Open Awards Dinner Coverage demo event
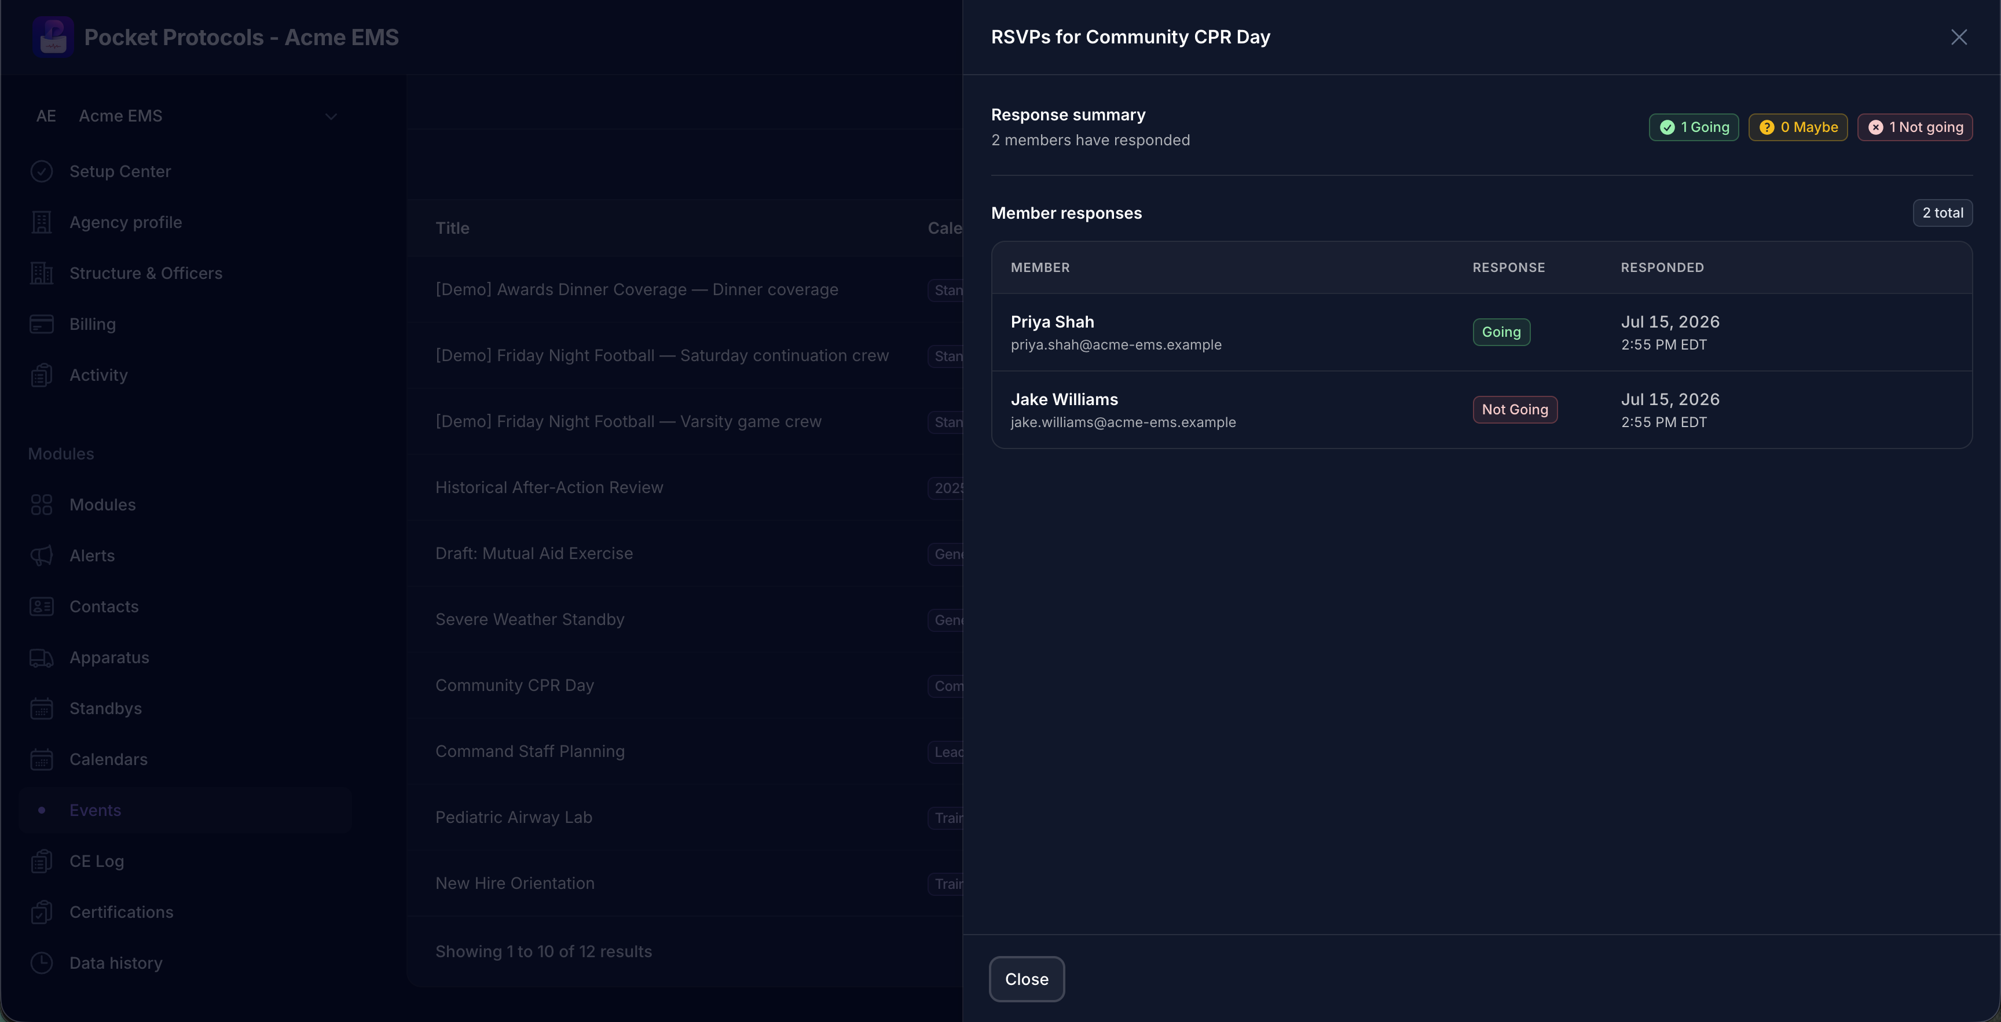Image resolution: width=2001 pixels, height=1022 pixels. [636, 290]
